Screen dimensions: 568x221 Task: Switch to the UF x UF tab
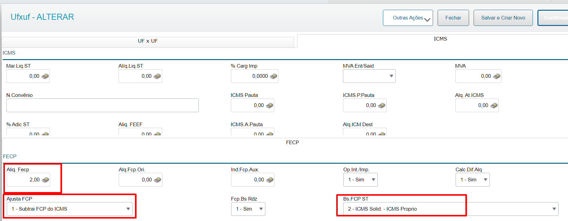pos(148,41)
